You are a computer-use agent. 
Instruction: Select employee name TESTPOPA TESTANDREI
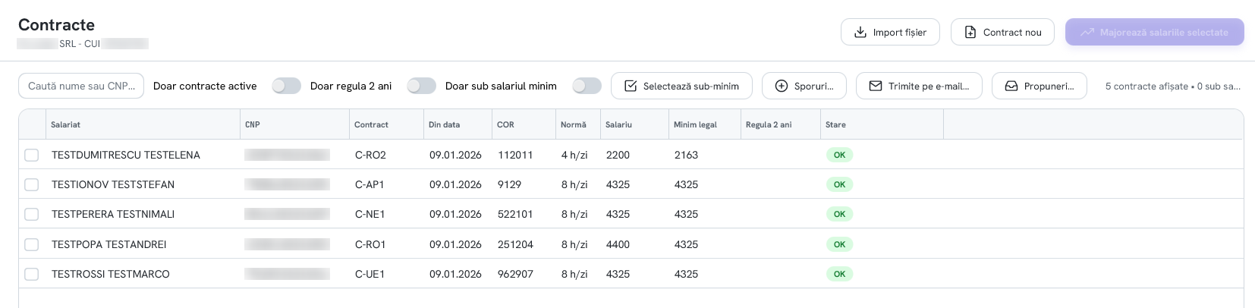[109, 244]
